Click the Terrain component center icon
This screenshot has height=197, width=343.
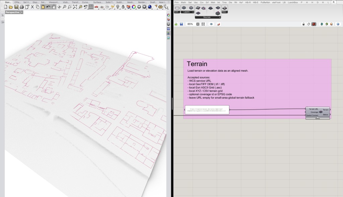321,112
